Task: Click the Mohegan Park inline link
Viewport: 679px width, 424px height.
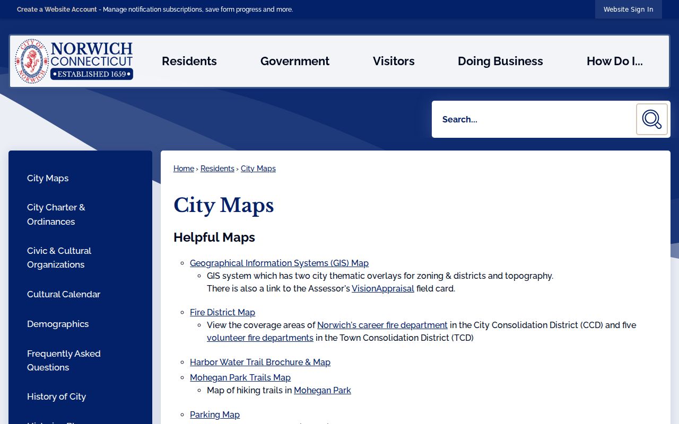Action: [323, 390]
